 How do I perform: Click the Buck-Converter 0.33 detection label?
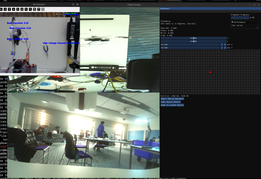(20, 28)
